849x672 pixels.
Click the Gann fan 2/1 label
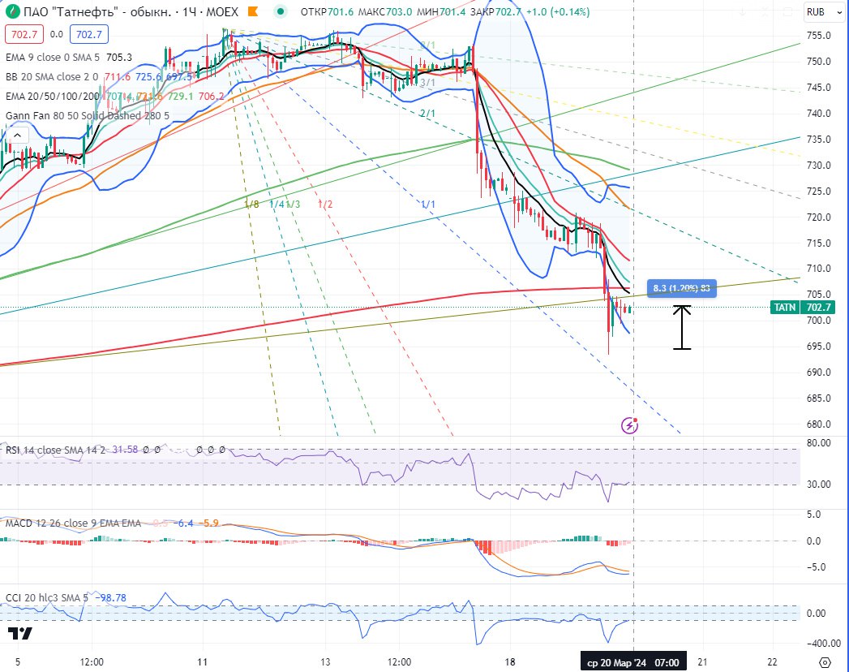click(x=427, y=114)
